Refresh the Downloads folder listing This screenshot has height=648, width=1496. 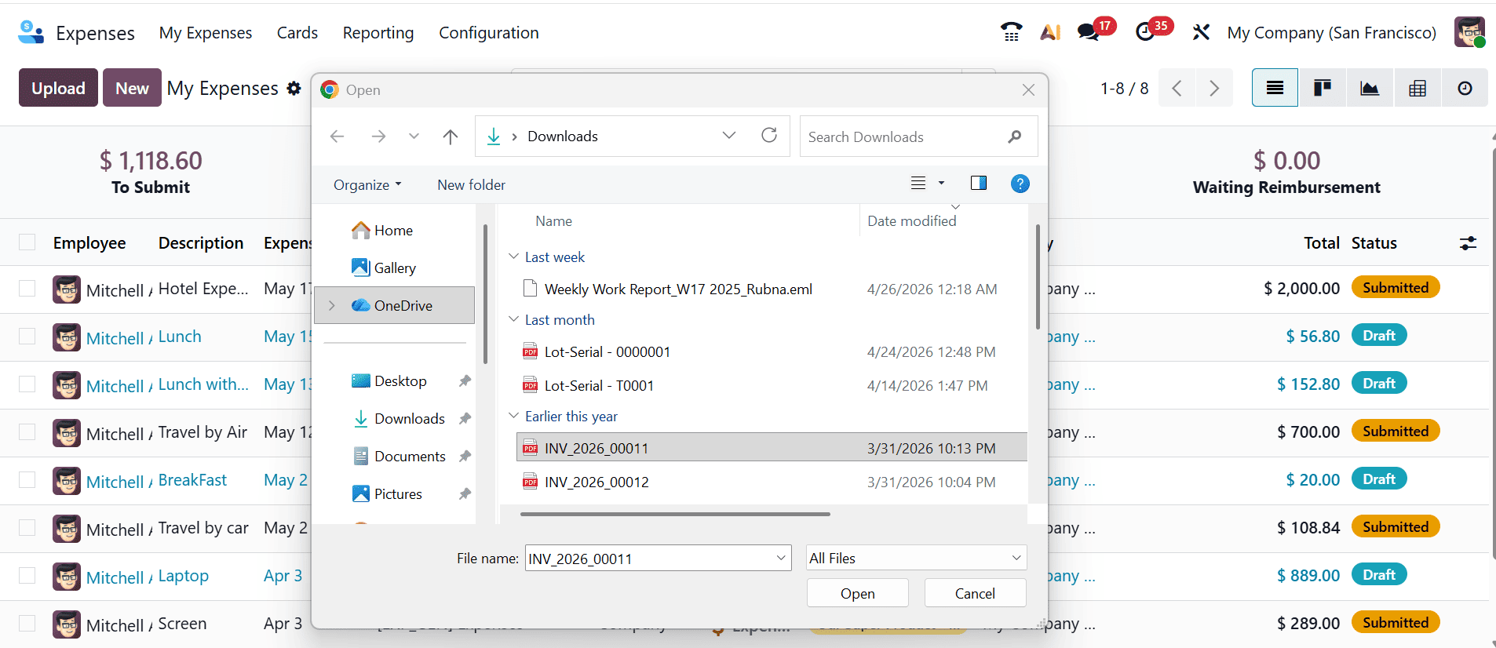click(x=769, y=135)
